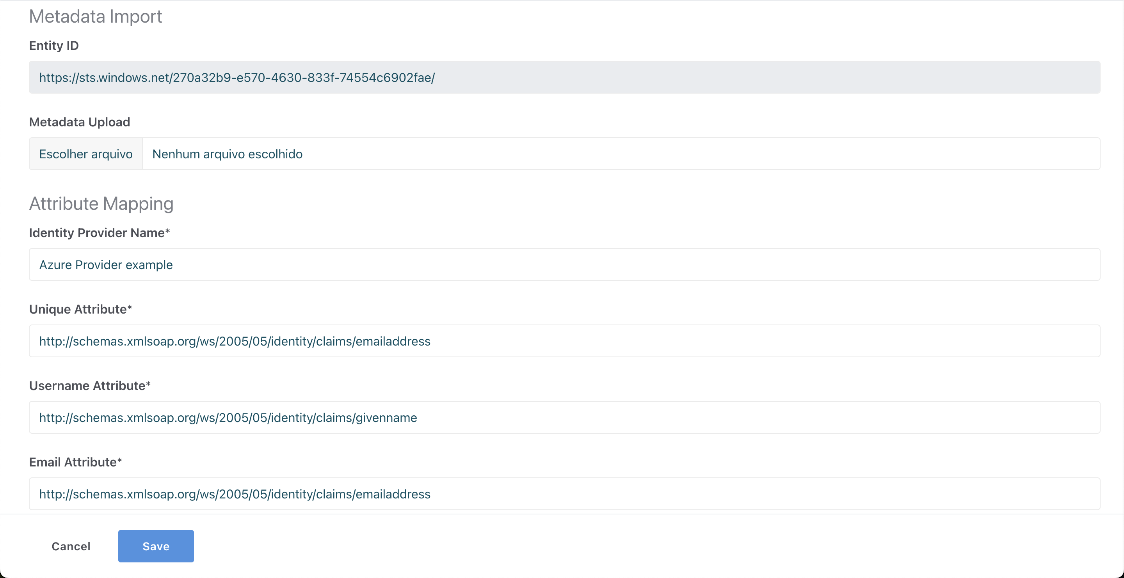This screenshot has height=578, width=1124.
Task: Click the Nenhum arquivo escolhido text
Action: tap(227, 154)
